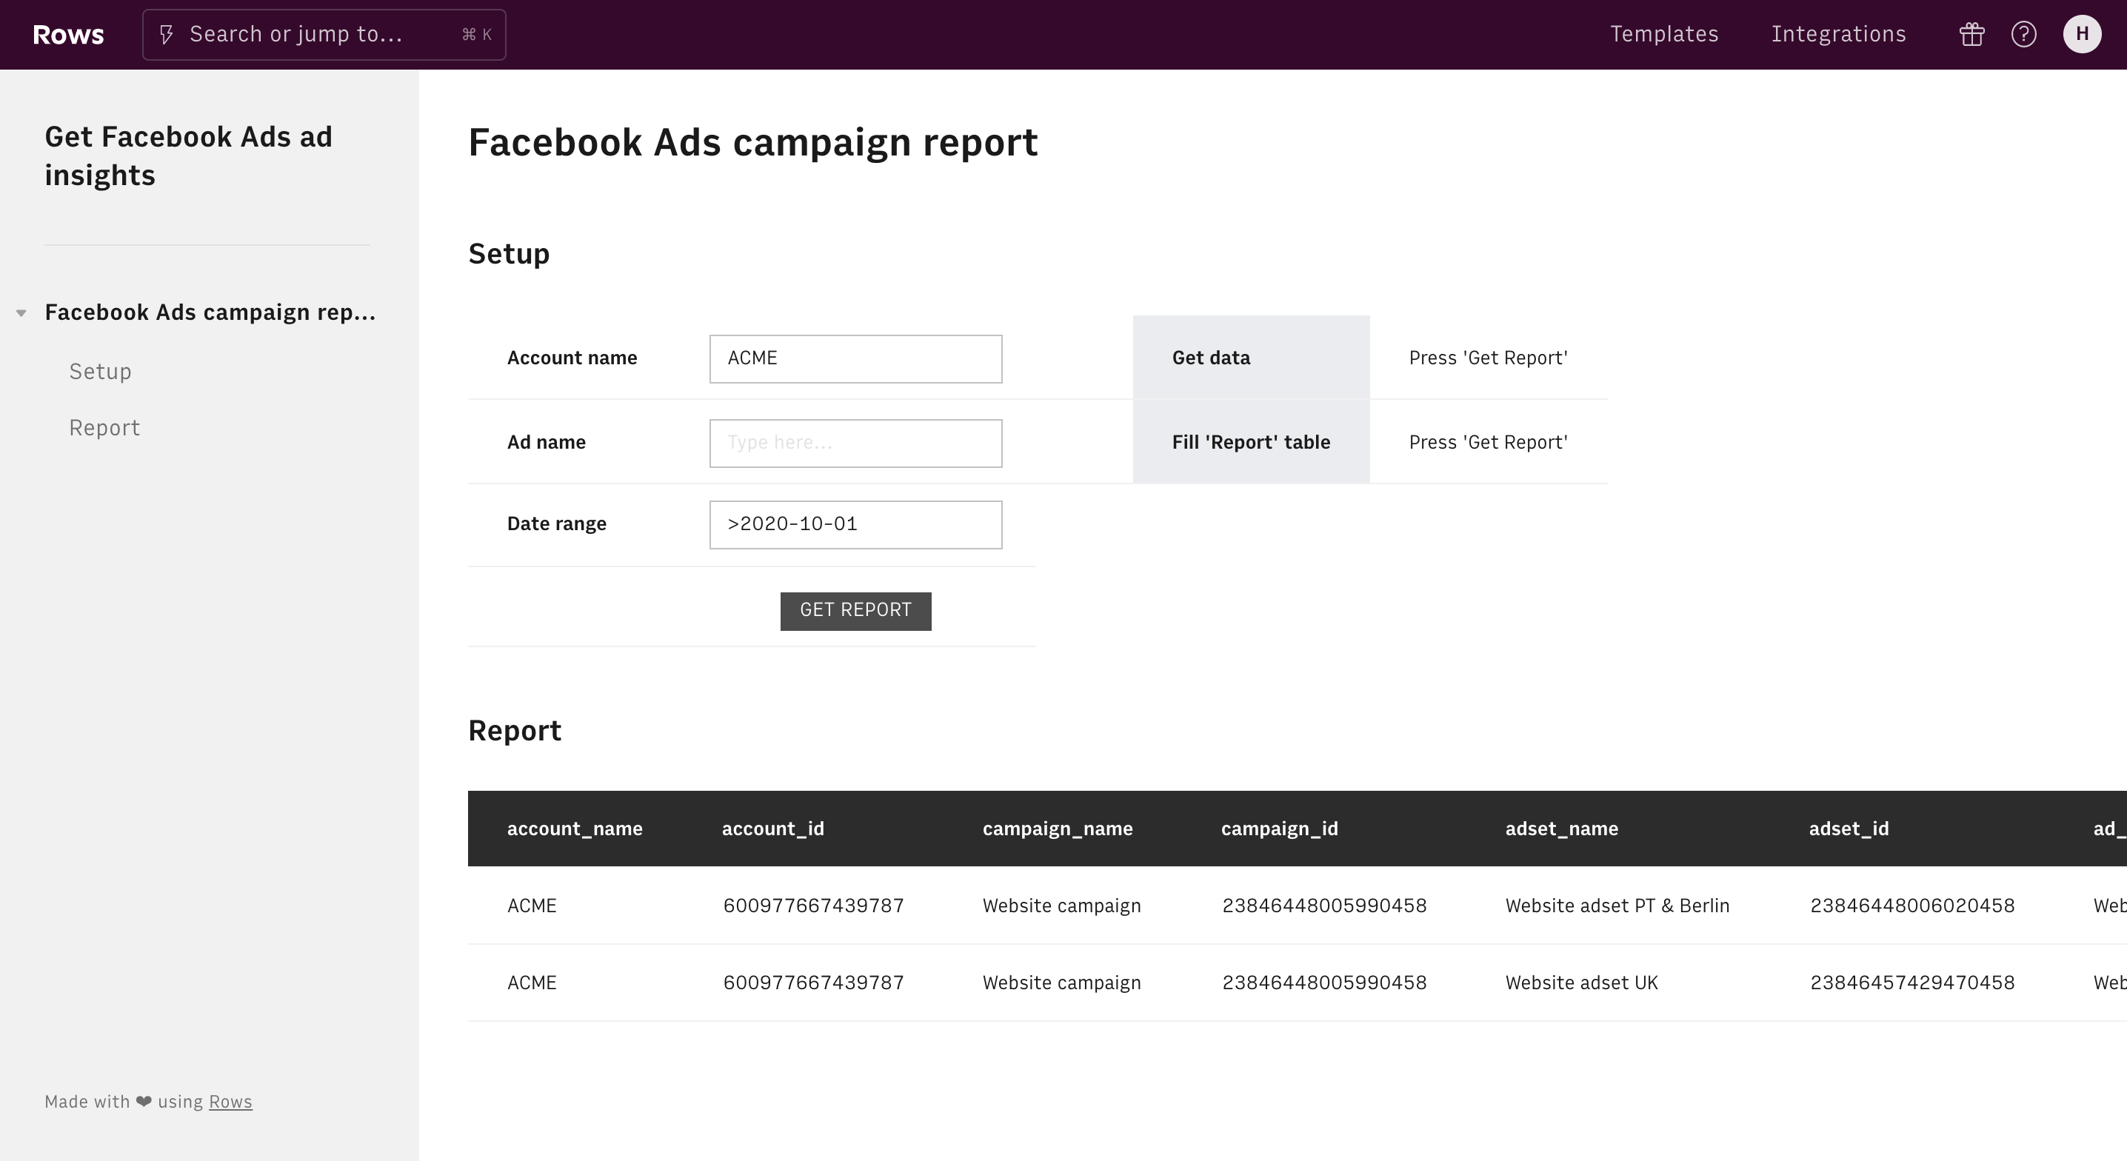Select the Facebook Ads campaign rep... sidebar item
Screen dimensions: 2127x1161
[x=210, y=312]
